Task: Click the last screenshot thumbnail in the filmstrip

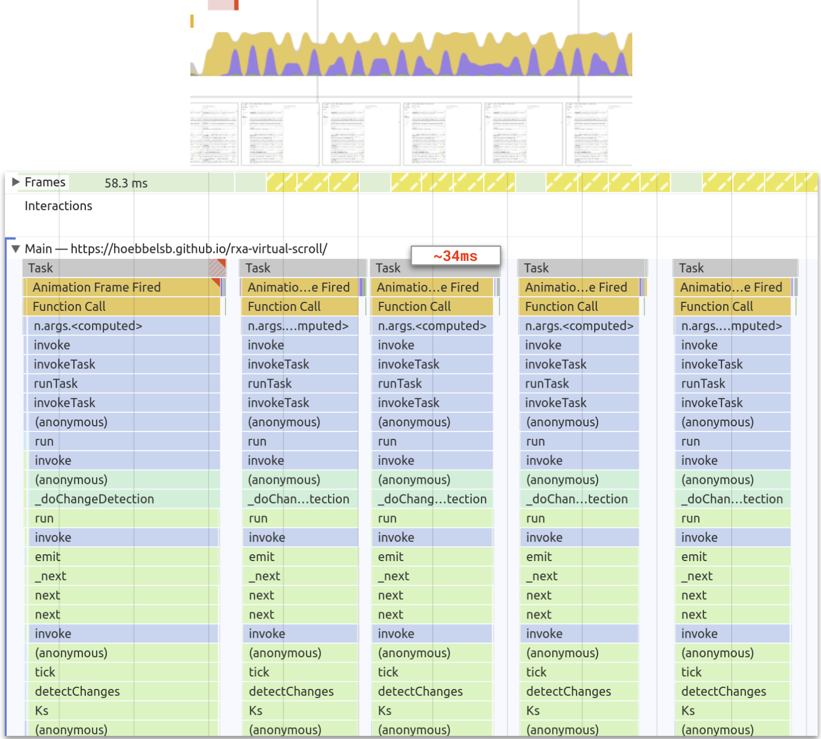Action: tap(598, 134)
